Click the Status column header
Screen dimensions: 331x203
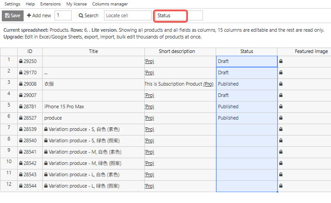[247, 51]
